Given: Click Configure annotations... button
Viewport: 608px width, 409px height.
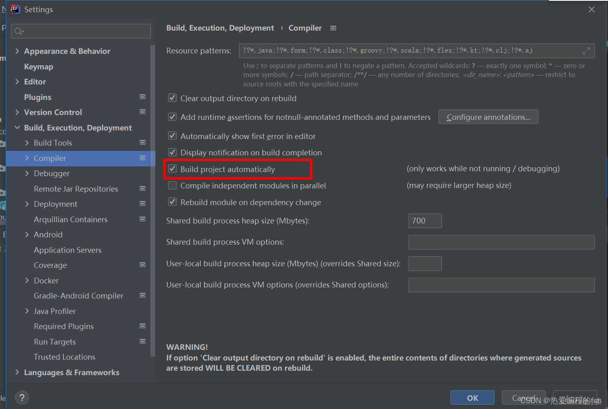Looking at the screenshot, I should [488, 117].
